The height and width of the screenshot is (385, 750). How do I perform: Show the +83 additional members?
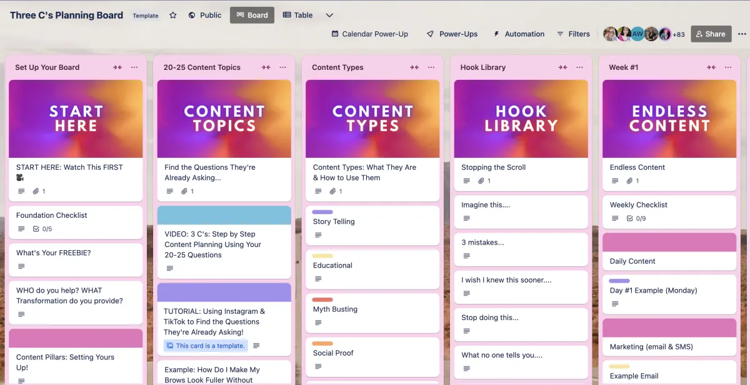679,34
